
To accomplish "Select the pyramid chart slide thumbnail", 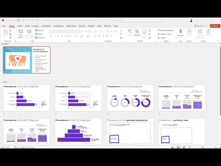I will [78, 132].
